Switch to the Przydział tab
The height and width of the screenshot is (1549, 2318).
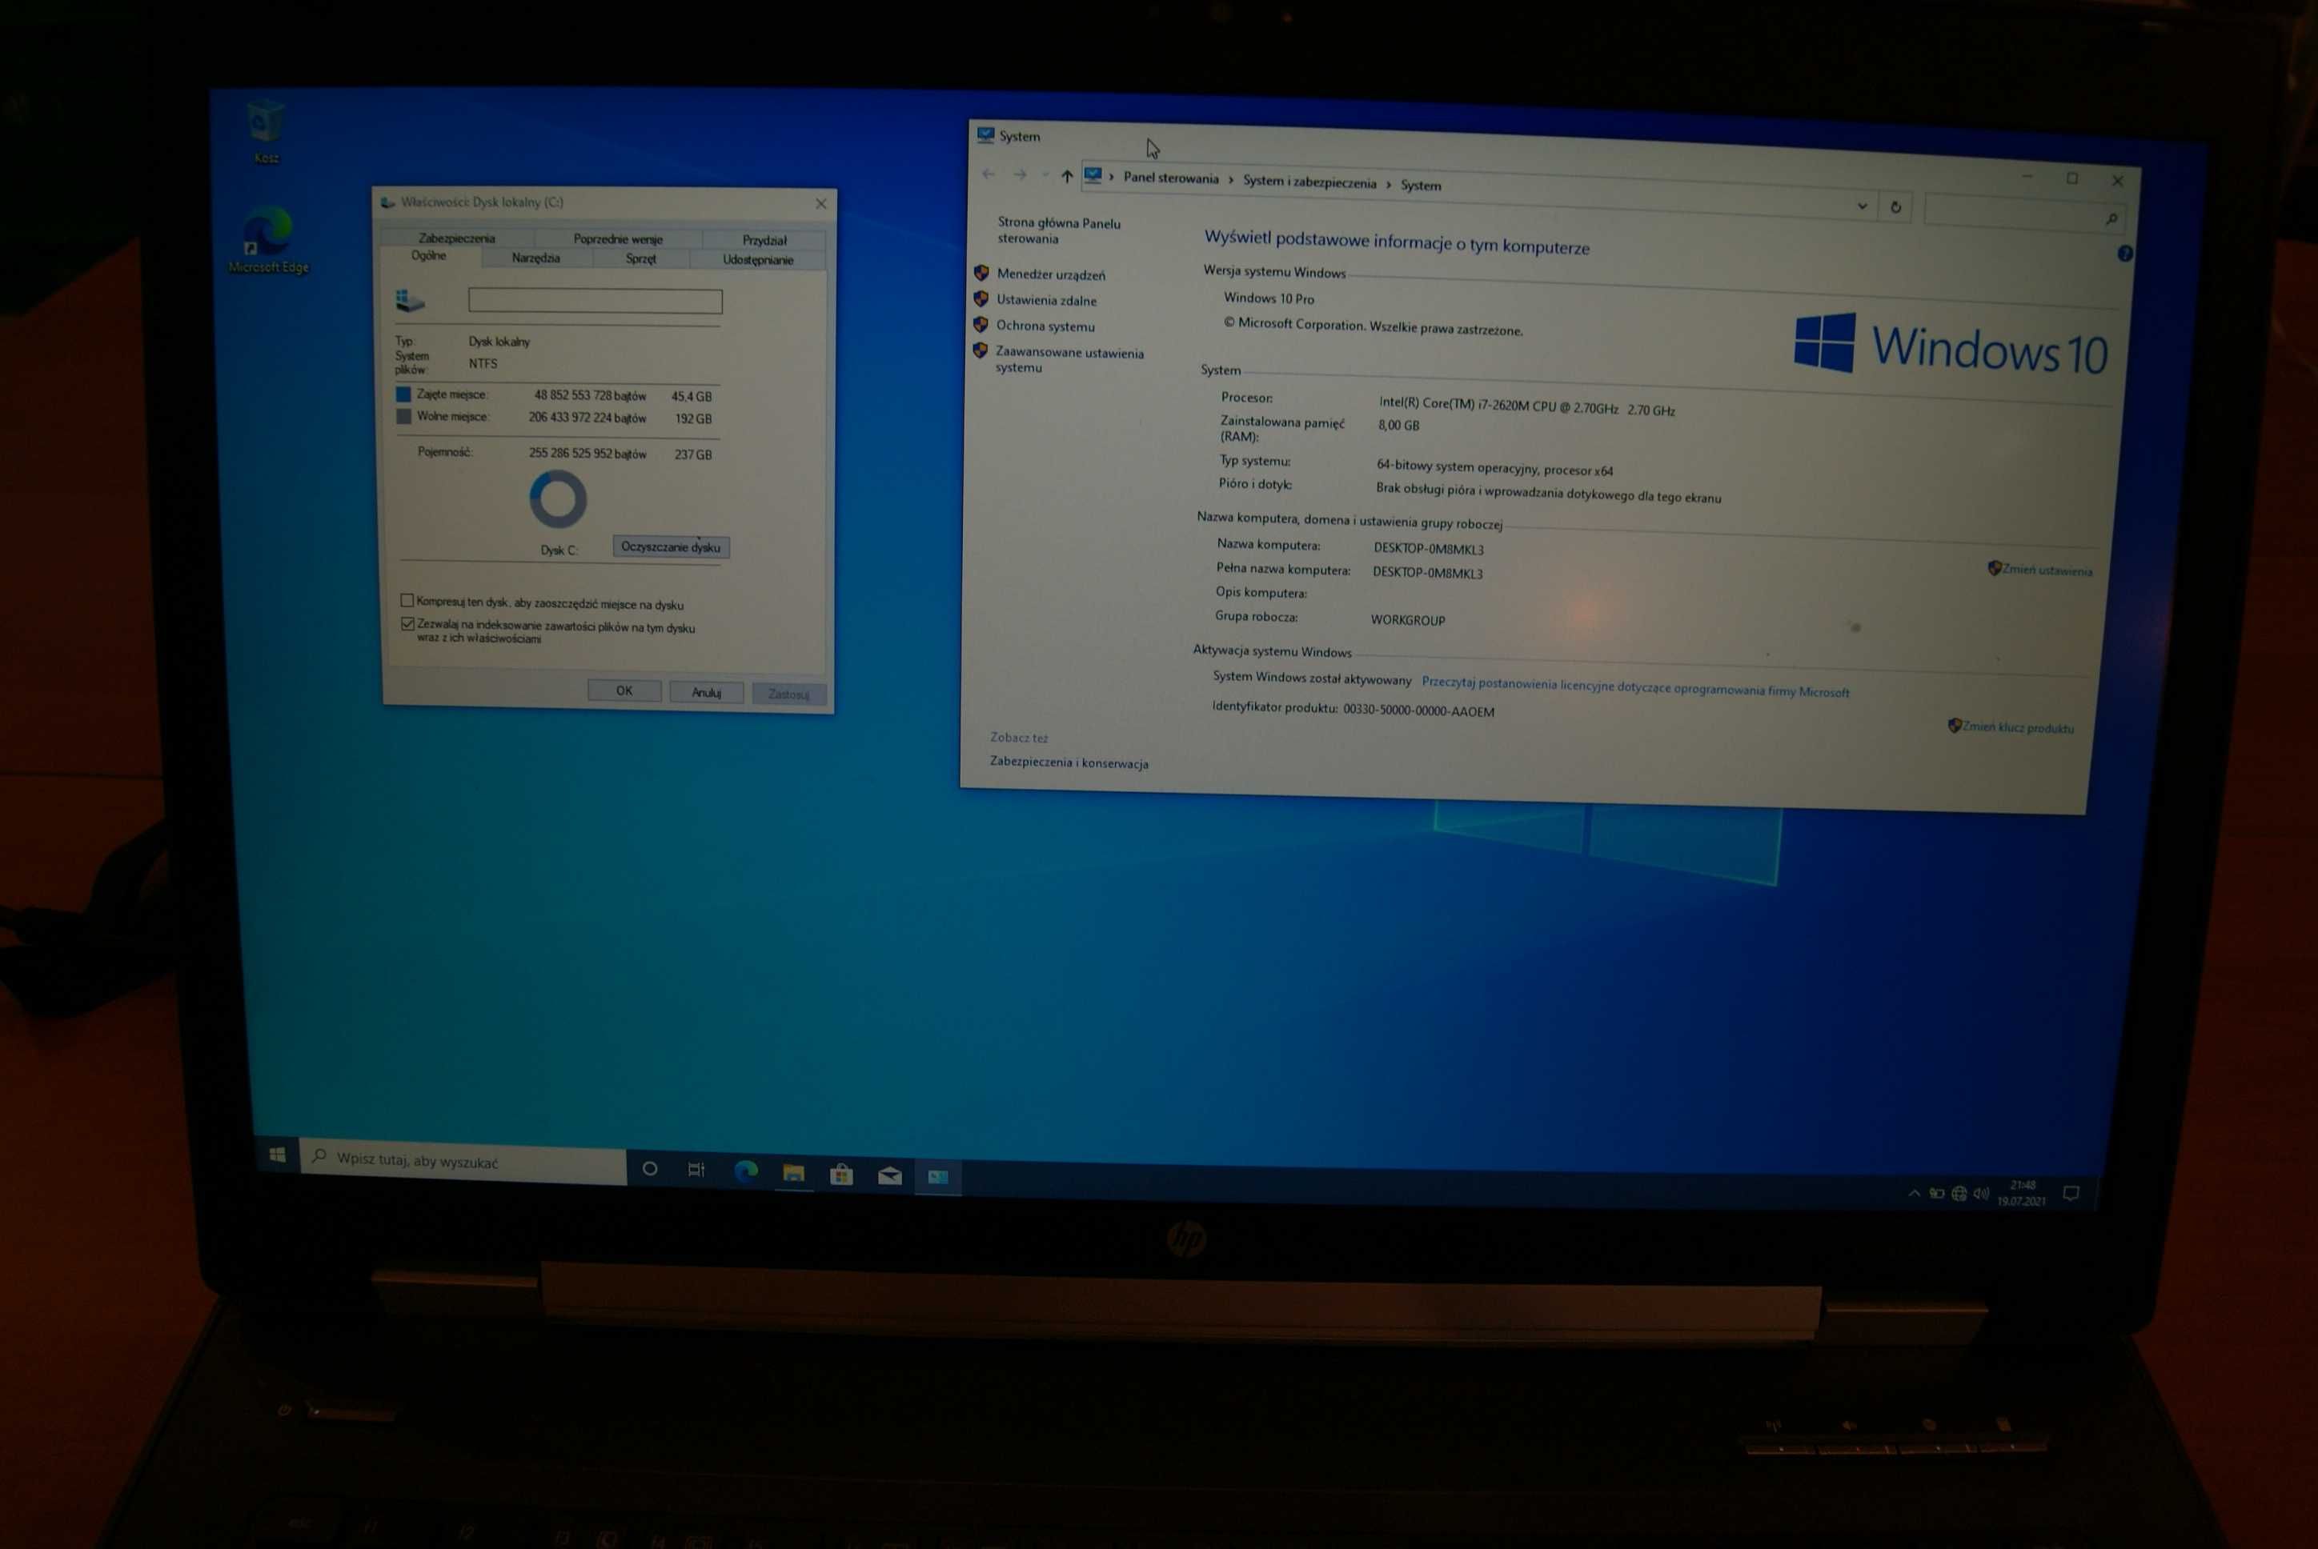tap(764, 240)
